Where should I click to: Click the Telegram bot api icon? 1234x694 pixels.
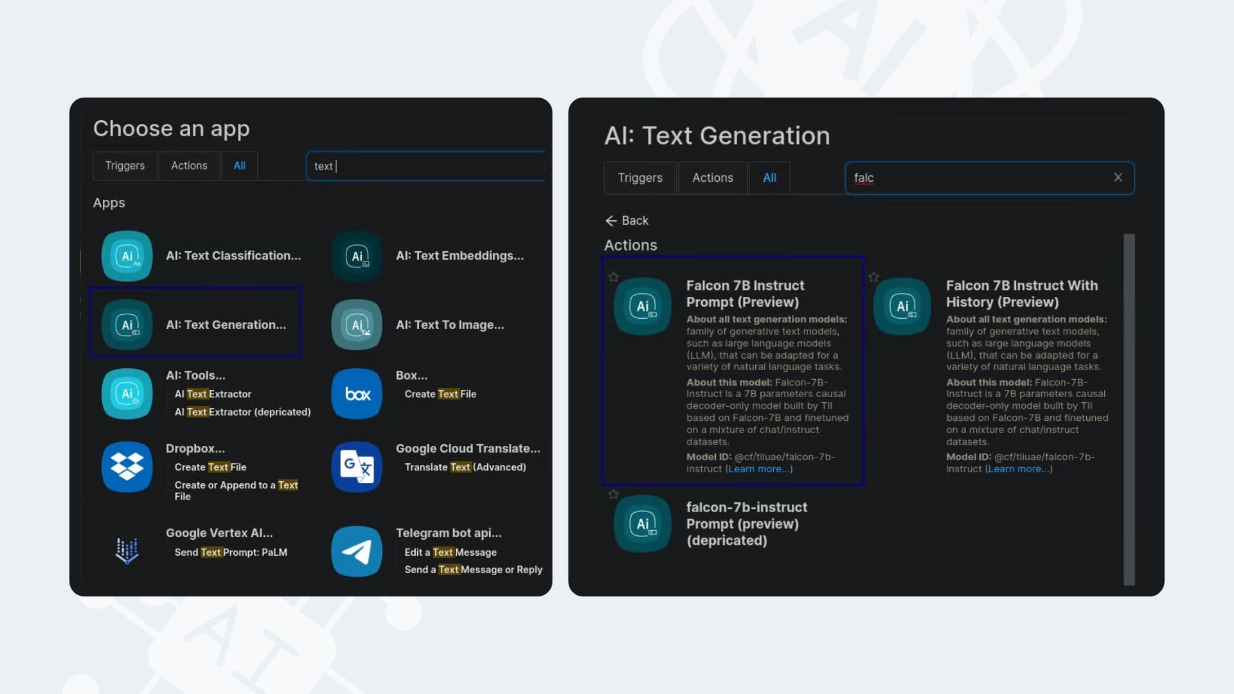tap(357, 551)
